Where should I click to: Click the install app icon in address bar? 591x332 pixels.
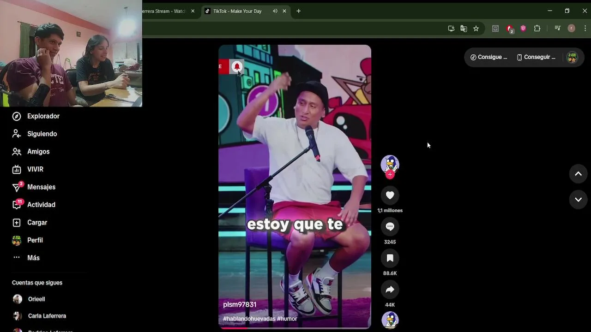[x=451, y=29]
